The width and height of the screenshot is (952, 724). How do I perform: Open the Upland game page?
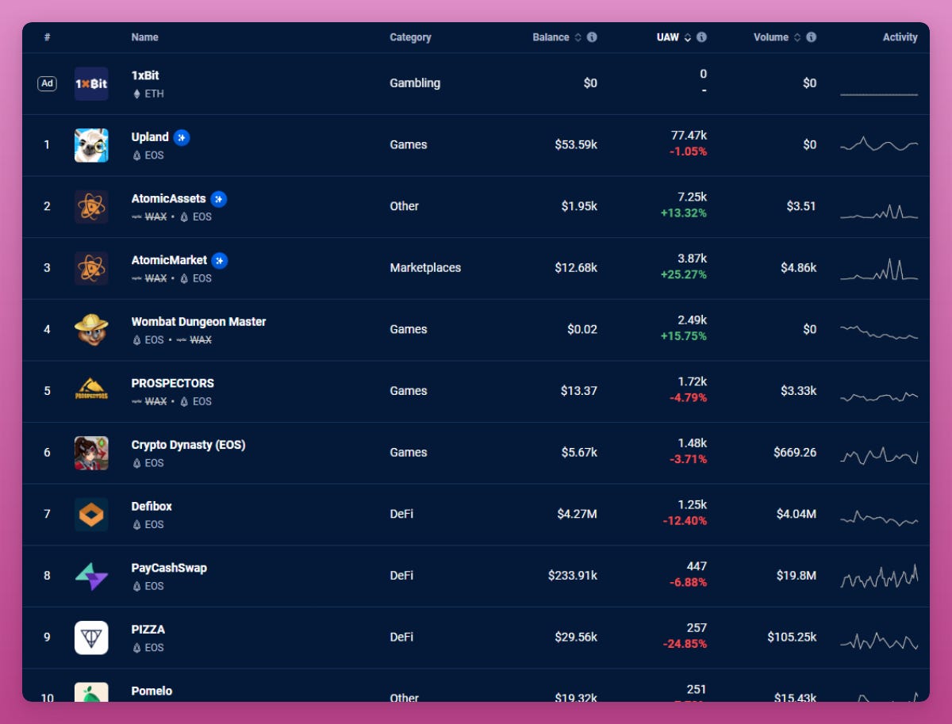148,137
